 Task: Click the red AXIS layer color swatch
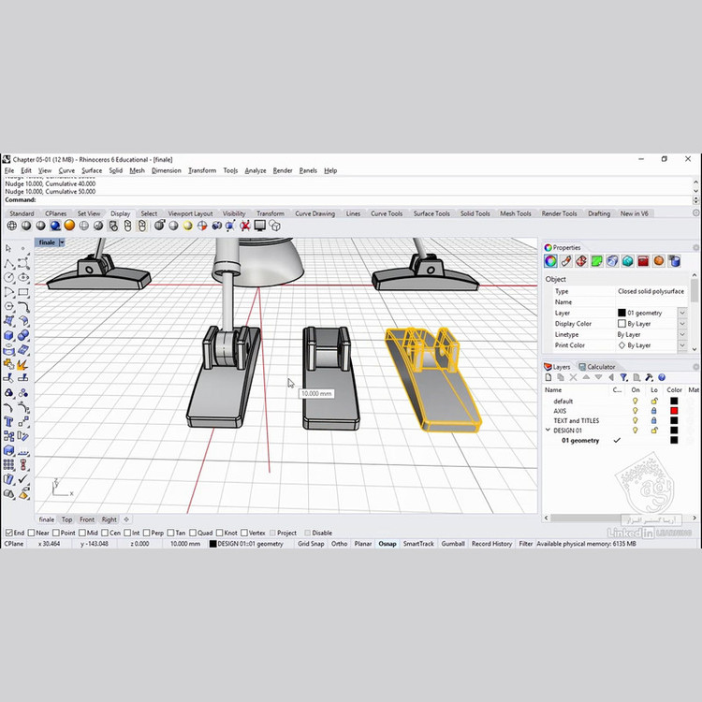coord(673,411)
